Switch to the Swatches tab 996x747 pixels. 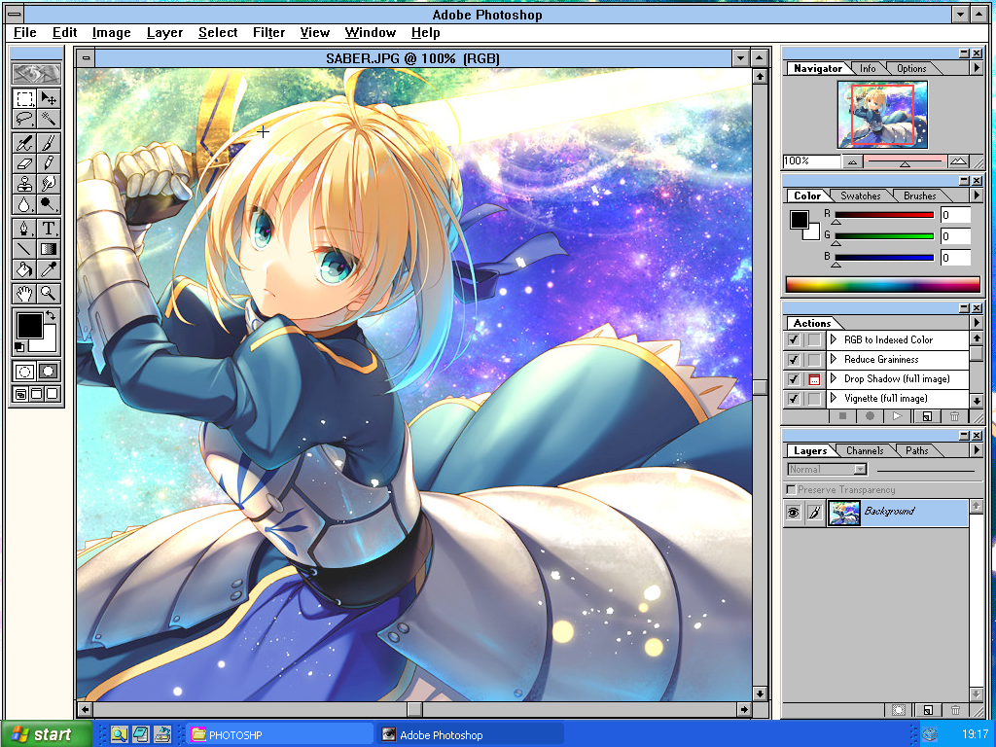tap(860, 196)
